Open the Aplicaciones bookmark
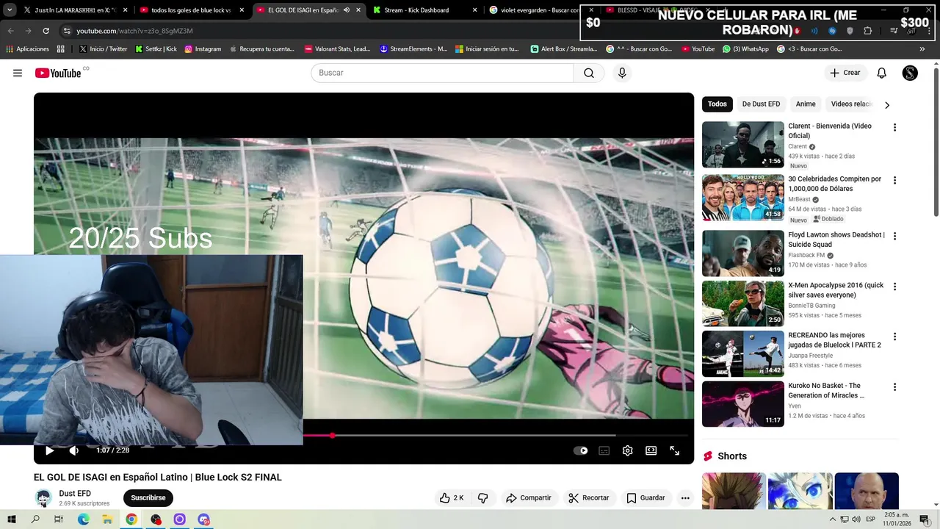Image resolution: width=940 pixels, height=529 pixels. point(28,49)
